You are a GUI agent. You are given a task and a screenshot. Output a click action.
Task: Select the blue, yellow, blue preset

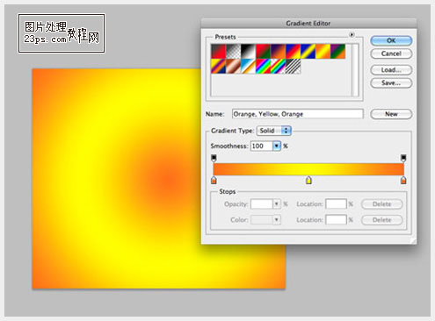pos(308,51)
